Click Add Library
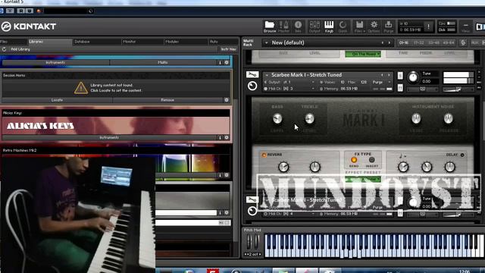This screenshot has width=485, height=273. [x=20, y=49]
